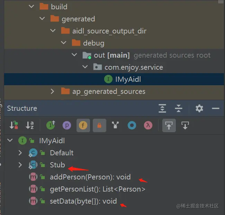This screenshot has width=225, height=215.
Task: Sort members alphabetically
Action: (30, 126)
